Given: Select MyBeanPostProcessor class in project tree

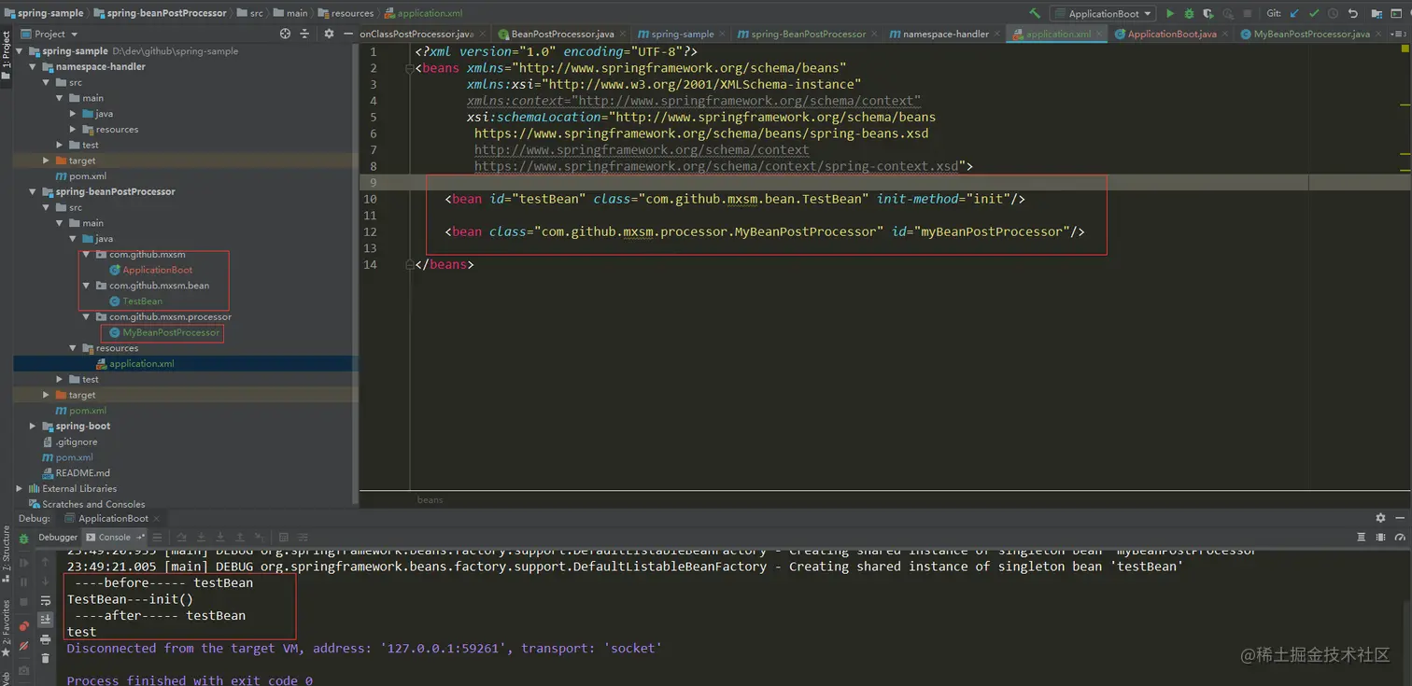Looking at the screenshot, I should pyautogui.click(x=163, y=332).
